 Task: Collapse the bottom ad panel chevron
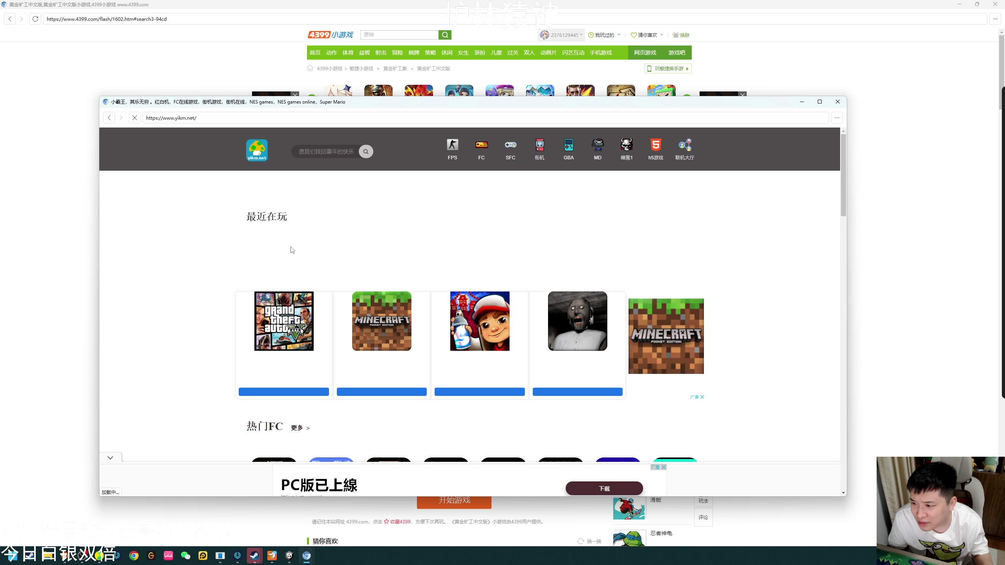click(110, 457)
